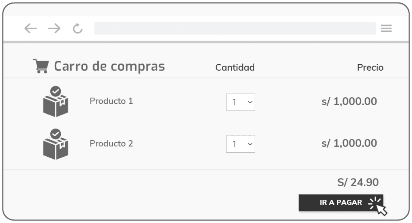This screenshot has height=223, width=412.
Task: Click the checkmark badge on Producto 2 box
Action: pos(56,133)
